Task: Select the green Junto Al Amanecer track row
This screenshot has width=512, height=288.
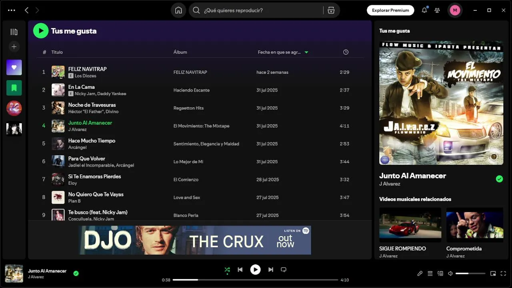Action: point(200,126)
